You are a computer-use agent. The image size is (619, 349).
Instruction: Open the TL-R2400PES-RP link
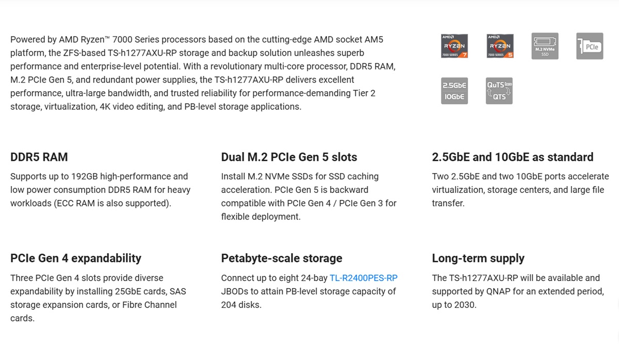[x=364, y=278]
